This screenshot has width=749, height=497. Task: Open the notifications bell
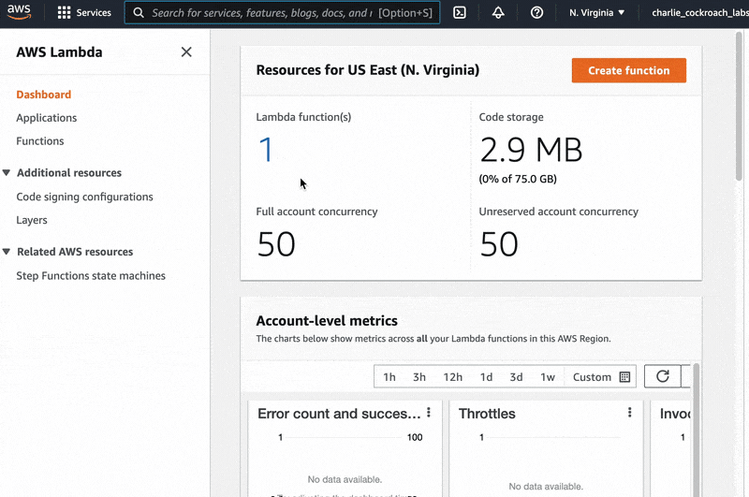pyautogui.click(x=498, y=13)
